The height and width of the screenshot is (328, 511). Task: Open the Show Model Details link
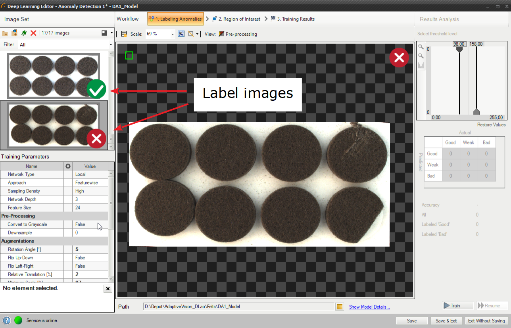click(369, 307)
